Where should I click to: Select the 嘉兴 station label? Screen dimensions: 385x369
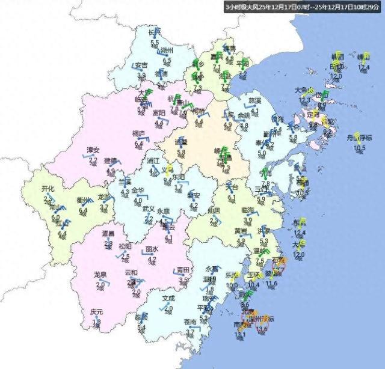[x=217, y=57]
